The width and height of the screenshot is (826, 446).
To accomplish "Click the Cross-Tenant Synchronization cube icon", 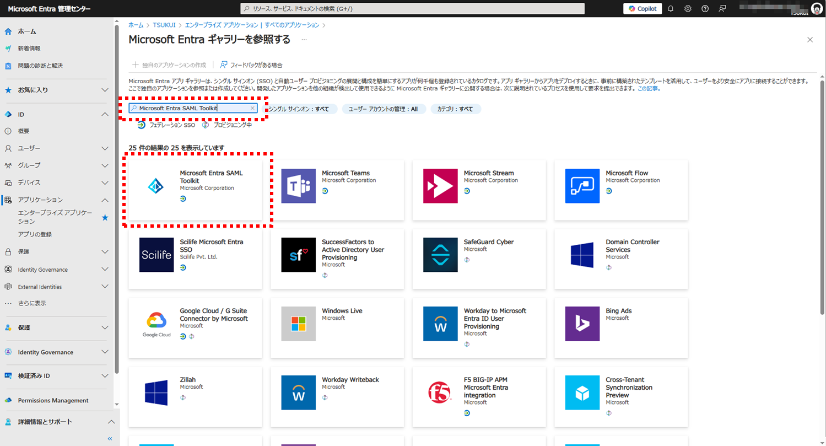I will [582, 393].
